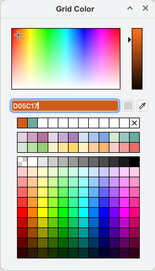Select the transparent checkerboard swatch
Image resolution: width=155 pixels, height=271 pixels.
tap(22, 162)
